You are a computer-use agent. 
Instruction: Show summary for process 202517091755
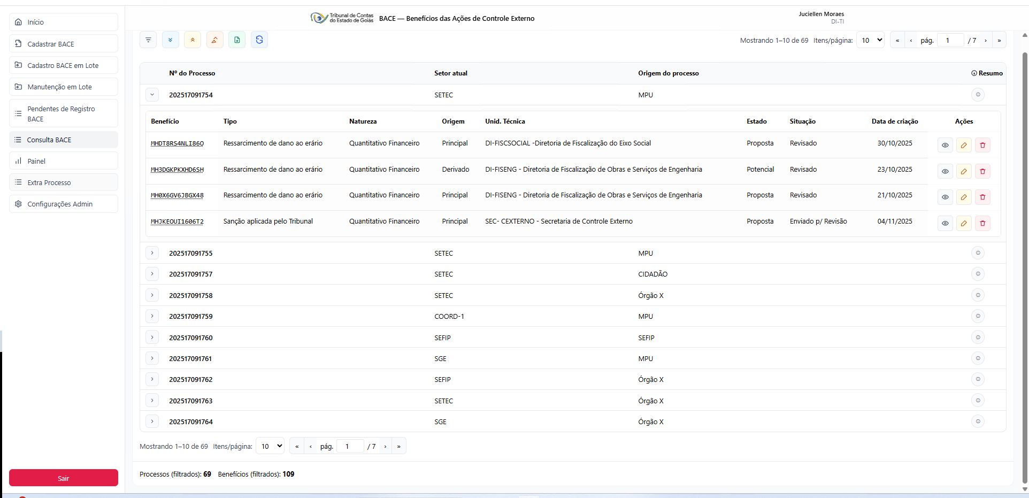pyautogui.click(x=978, y=253)
